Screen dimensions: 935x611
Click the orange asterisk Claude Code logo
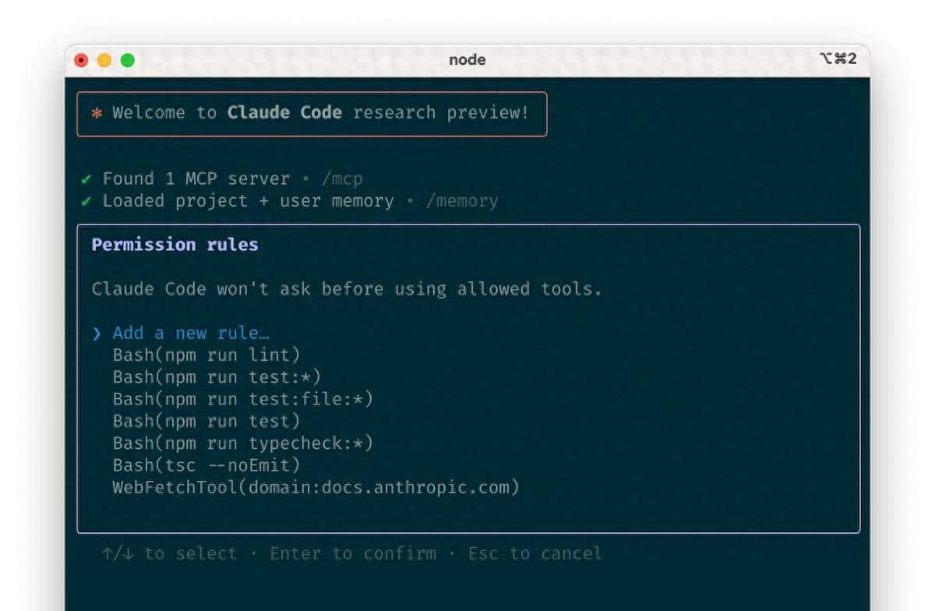coord(97,113)
